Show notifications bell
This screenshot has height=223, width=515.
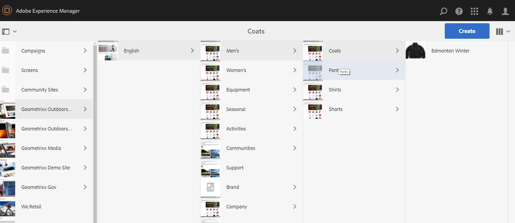click(x=490, y=11)
